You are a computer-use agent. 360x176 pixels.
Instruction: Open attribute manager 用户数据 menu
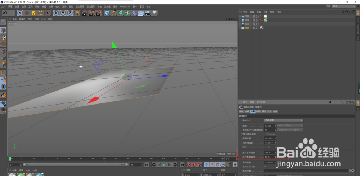click(260, 102)
